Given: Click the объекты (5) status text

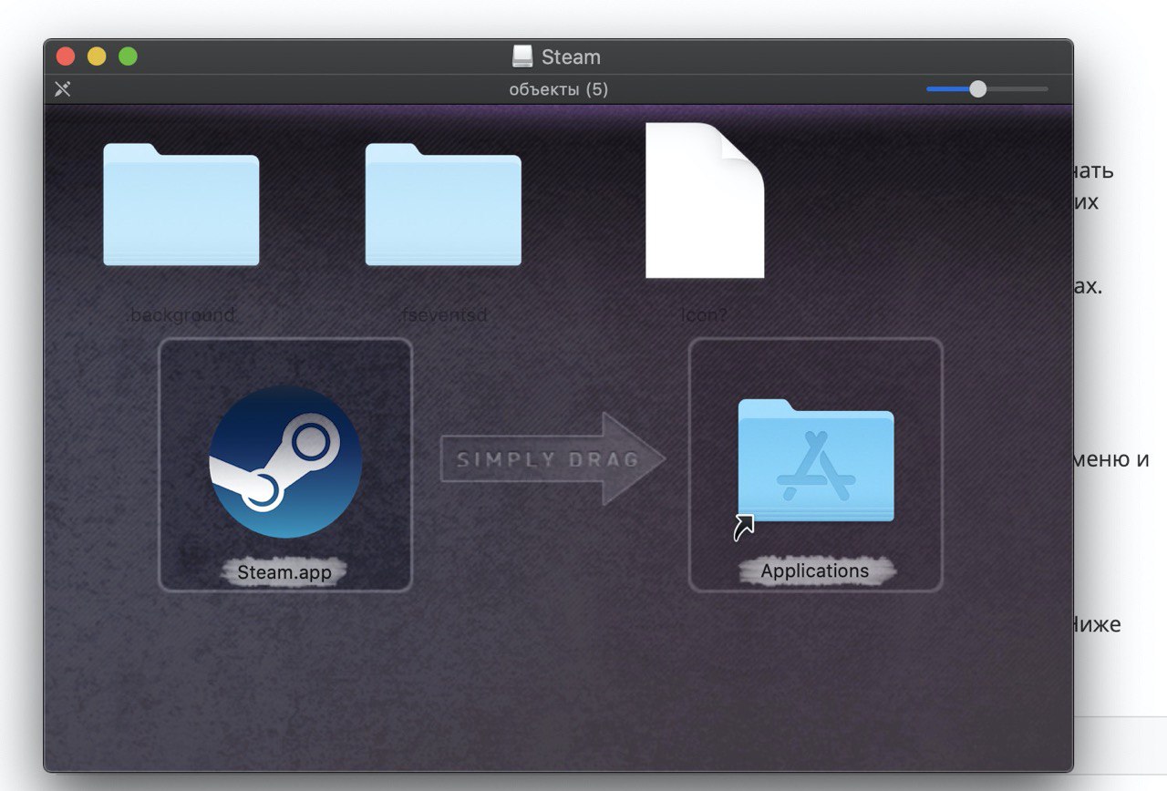Looking at the screenshot, I should (x=559, y=89).
